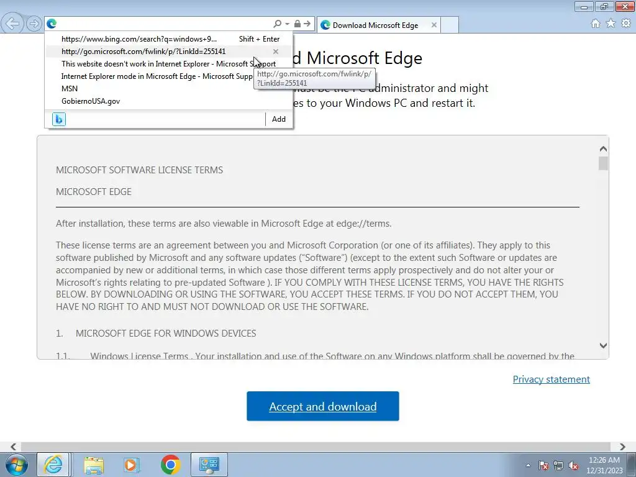Click the clock showing 12:26 AM

(x=604, y=465)
